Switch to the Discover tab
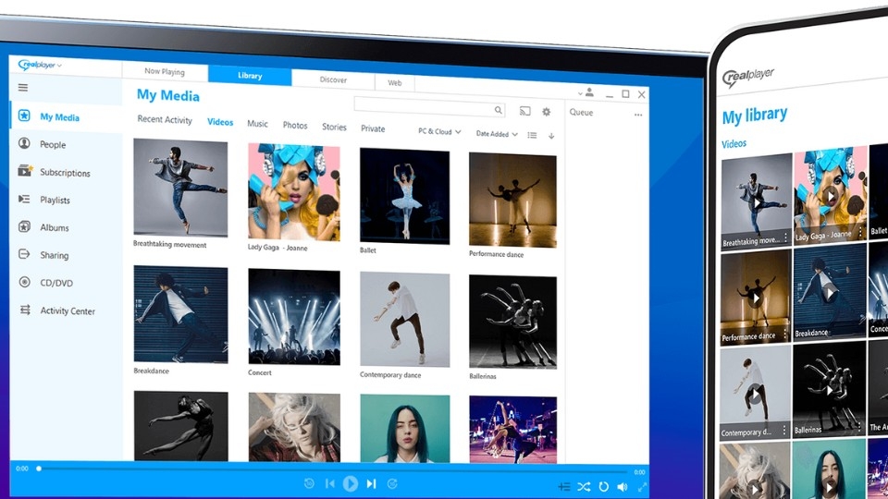Screen dimensions: 888x499 click(x=333, y=79)
